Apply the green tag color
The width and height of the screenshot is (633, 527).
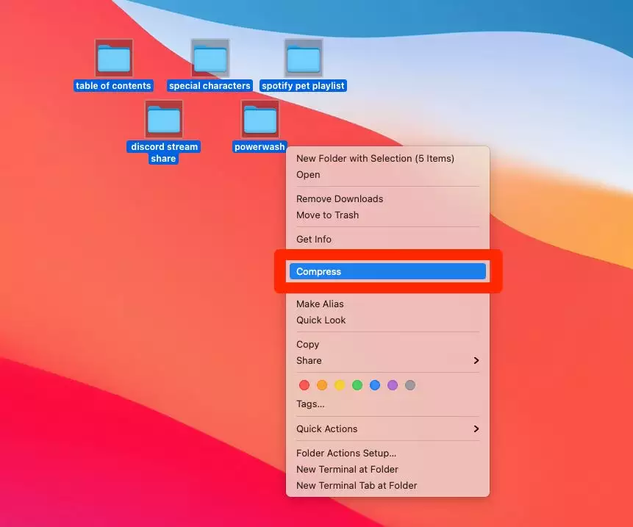[x=357, y=385]
